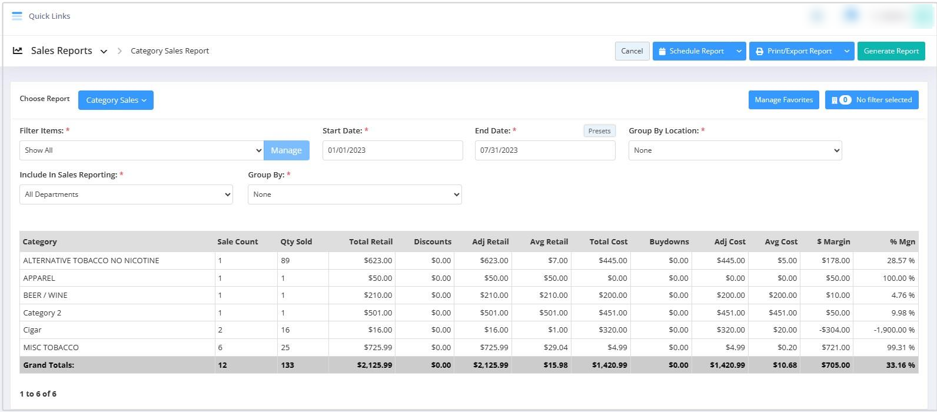
Task: Sort by the Category column header
Action: [x=40, y=241]
